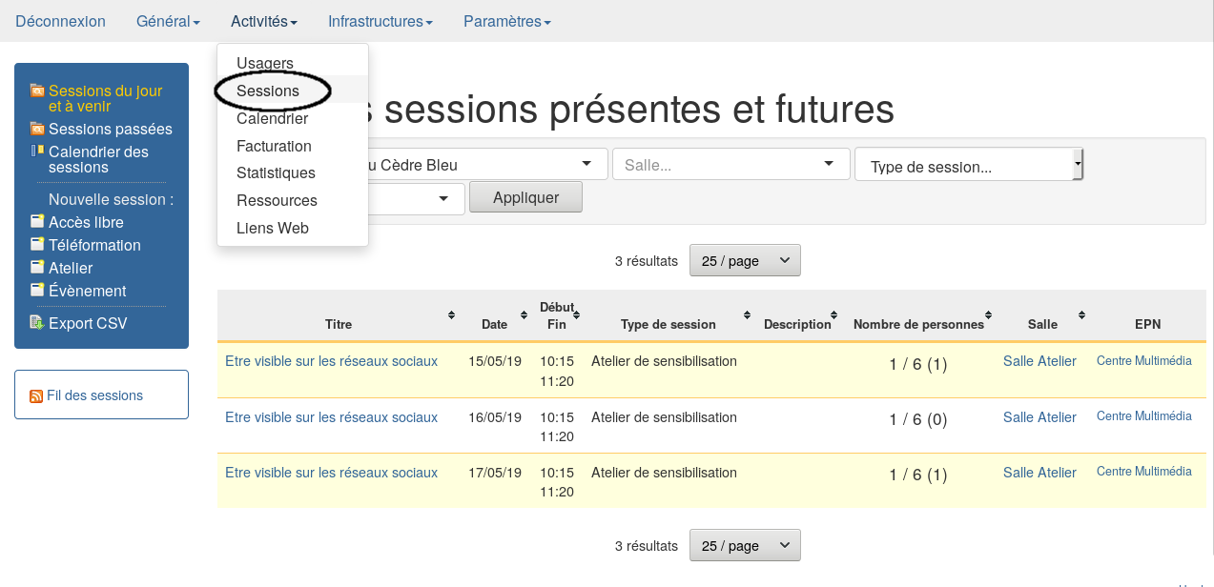Click the note icon next to Accès libre
1214x587 pixels.
point(37,222)
